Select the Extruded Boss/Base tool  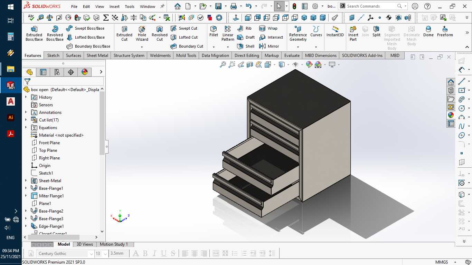(x=34, y=33)
